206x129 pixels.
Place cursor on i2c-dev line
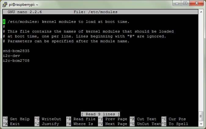pos(11,56)
